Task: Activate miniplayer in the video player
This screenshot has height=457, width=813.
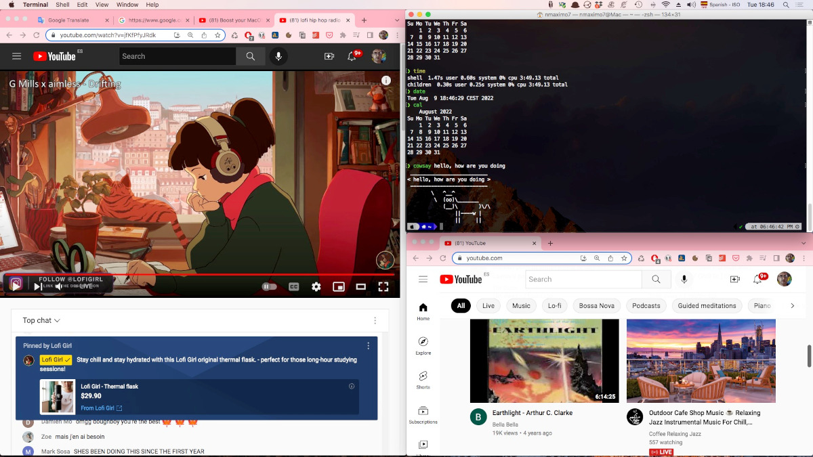Action: [339, 287]
